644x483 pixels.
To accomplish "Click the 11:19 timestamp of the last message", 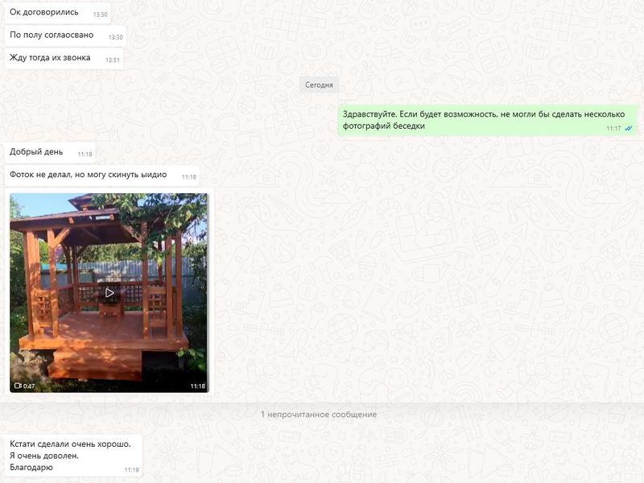I will (131, 469).
